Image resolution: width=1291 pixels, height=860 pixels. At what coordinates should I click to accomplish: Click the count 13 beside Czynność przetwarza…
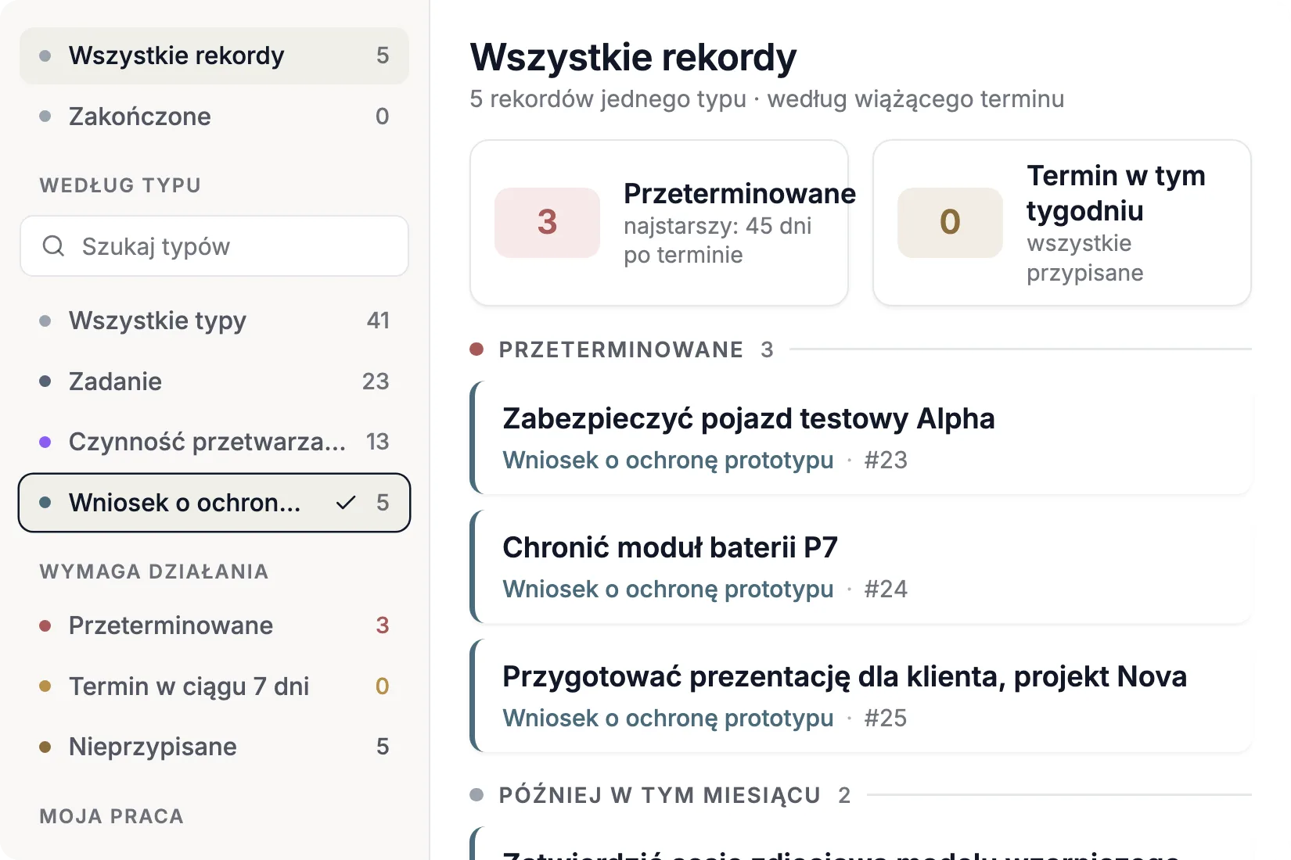point(377,442)
